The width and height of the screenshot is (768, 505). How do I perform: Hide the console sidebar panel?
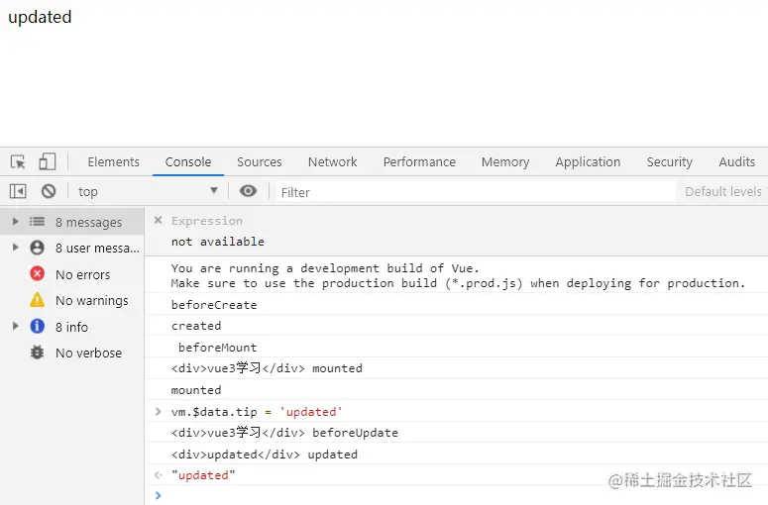[x=18, y=191]
